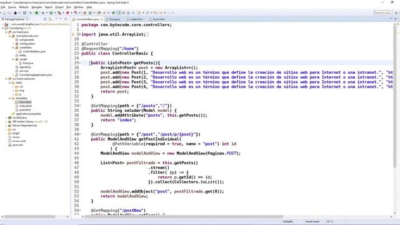The image size is (400, 225).
Task: Select form.html in templates folder
Action: click(25, 102)
